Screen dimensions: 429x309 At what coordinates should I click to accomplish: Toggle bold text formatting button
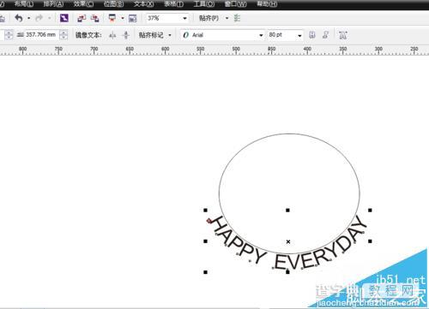[x=312, y=35]
